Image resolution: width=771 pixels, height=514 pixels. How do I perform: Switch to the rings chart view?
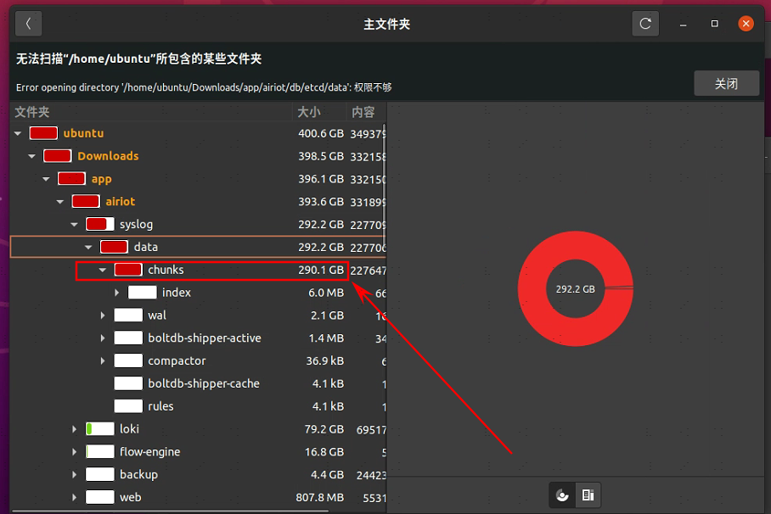tap(562, 495)
